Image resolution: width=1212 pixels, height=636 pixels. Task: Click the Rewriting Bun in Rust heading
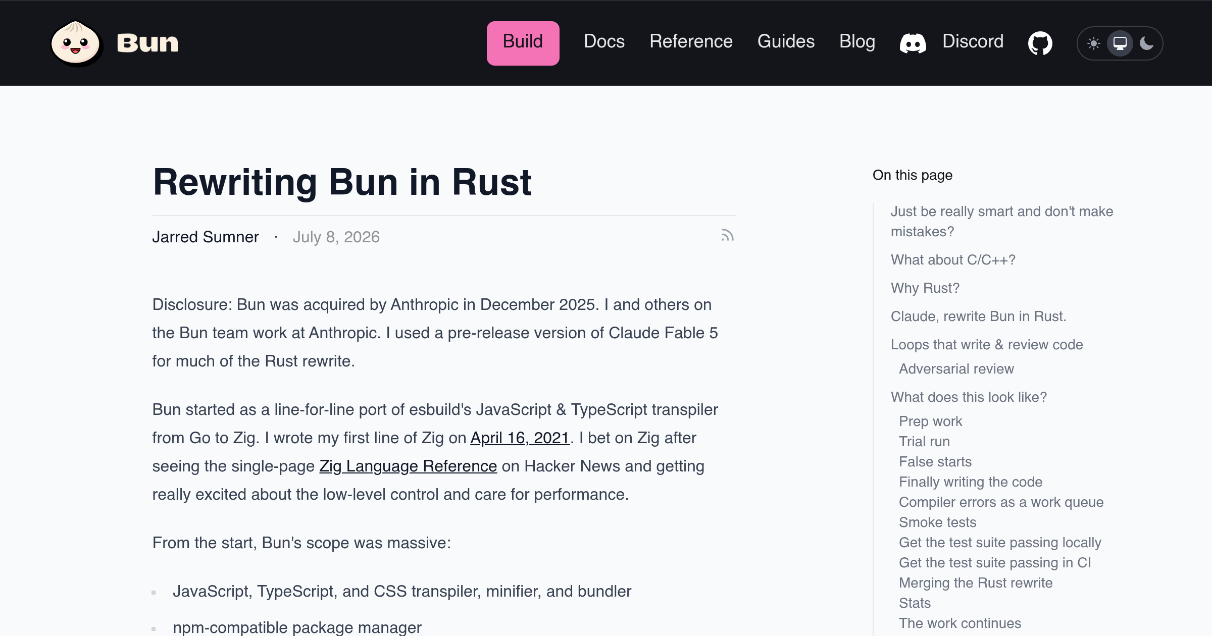[x=342, y=182]
